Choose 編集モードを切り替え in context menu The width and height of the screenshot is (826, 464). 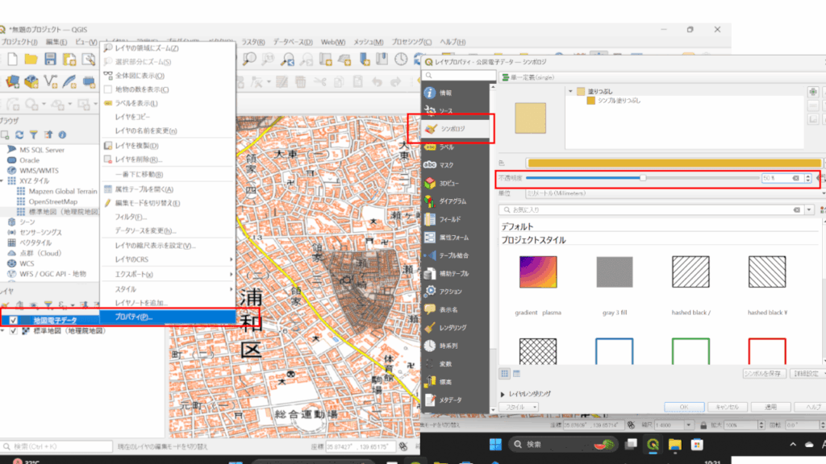[x=168, y=203]
